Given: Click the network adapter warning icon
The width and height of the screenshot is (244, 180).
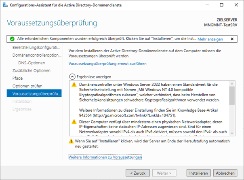Looking at the screenshot, I should [x=74, y=122].
